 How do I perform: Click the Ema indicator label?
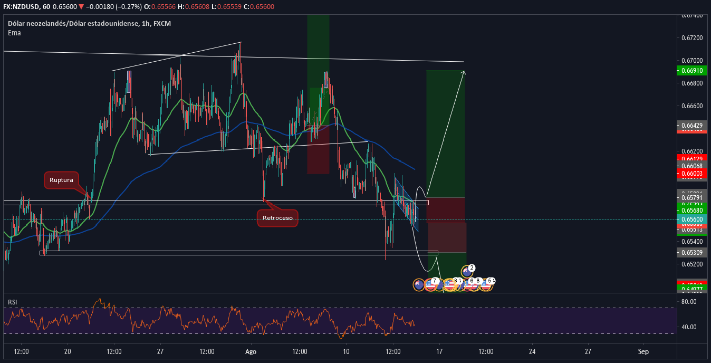14,33
